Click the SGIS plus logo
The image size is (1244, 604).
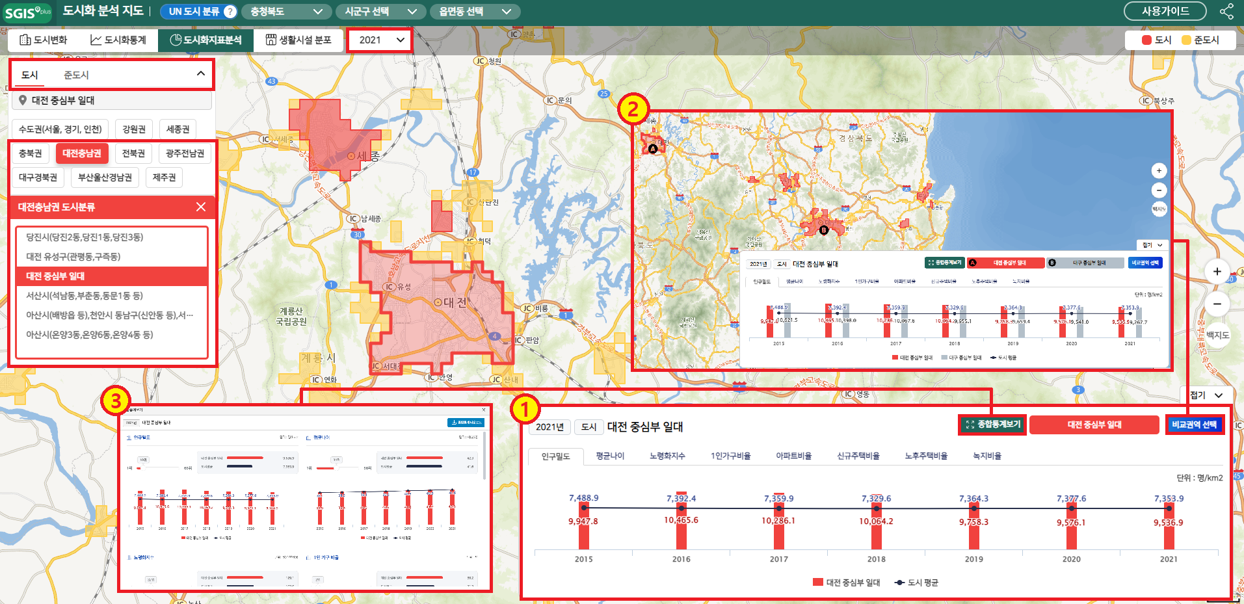(x=27, y=12)
